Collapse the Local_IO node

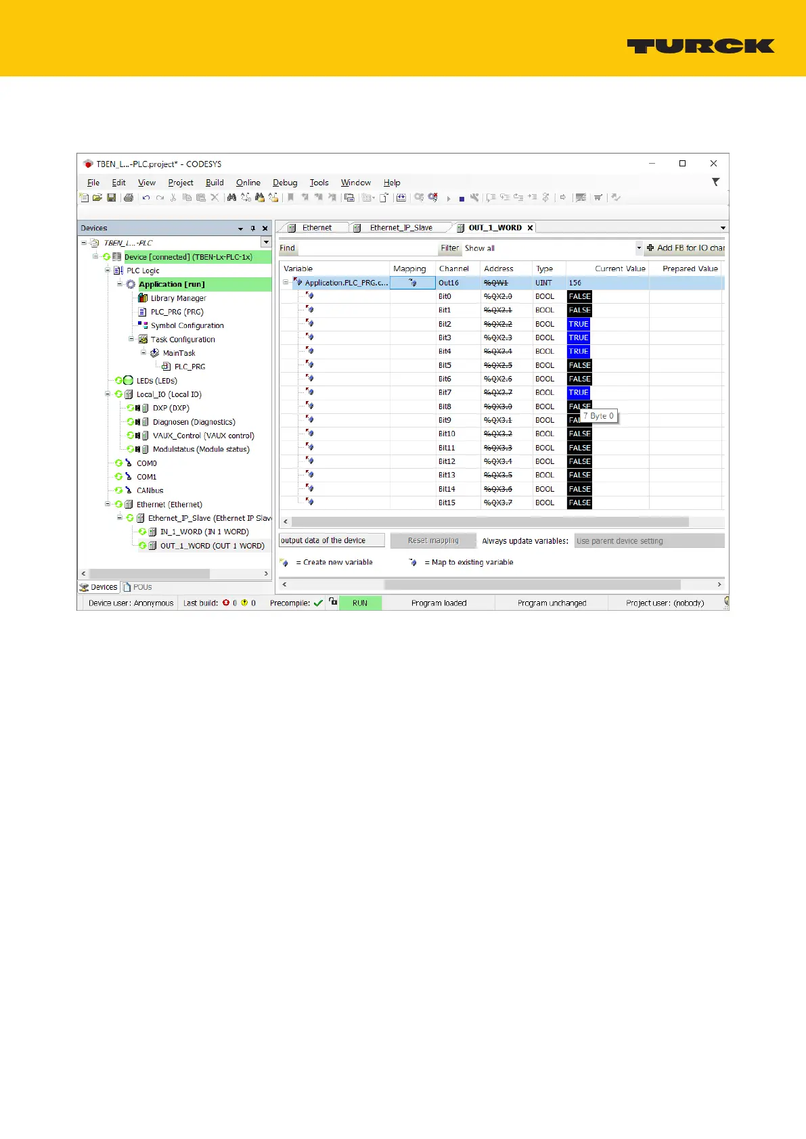(x=107, y=394)
